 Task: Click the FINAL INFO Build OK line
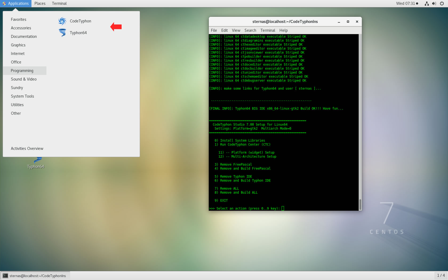(276, 109)
